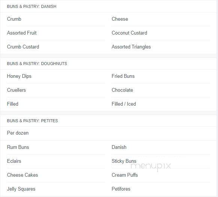Select the Crumb danish item
This screenshot has height=197, width=218.
pos(14,19)
